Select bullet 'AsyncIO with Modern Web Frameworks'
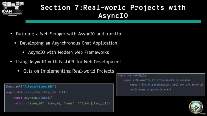 coord(69,52)
